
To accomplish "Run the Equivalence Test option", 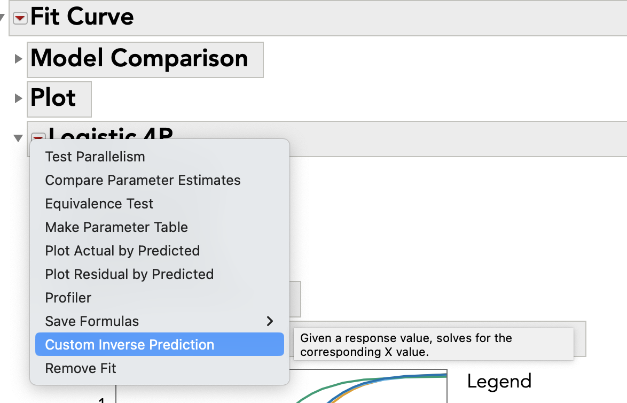I will coord(99,204).
